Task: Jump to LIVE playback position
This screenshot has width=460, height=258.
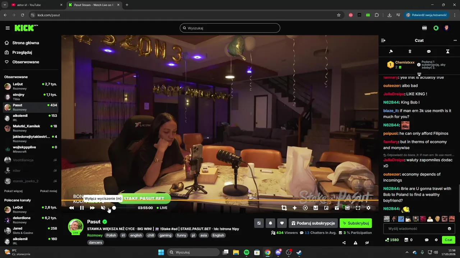Action: [x=162, y=208]
